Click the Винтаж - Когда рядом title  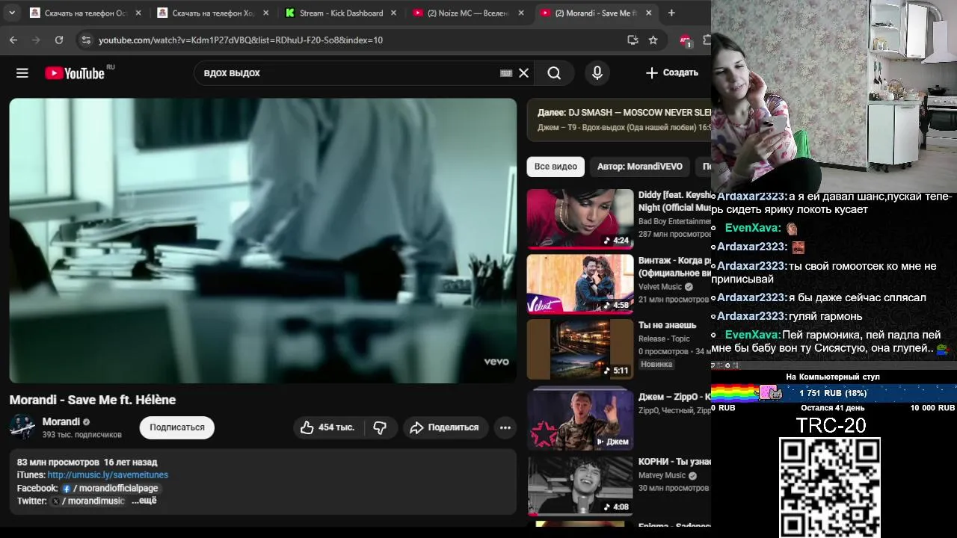pos(674,267)
